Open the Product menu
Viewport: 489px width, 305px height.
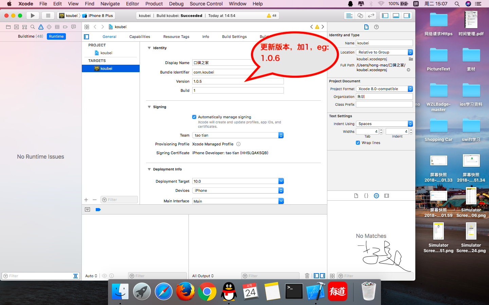coord(154,4)
